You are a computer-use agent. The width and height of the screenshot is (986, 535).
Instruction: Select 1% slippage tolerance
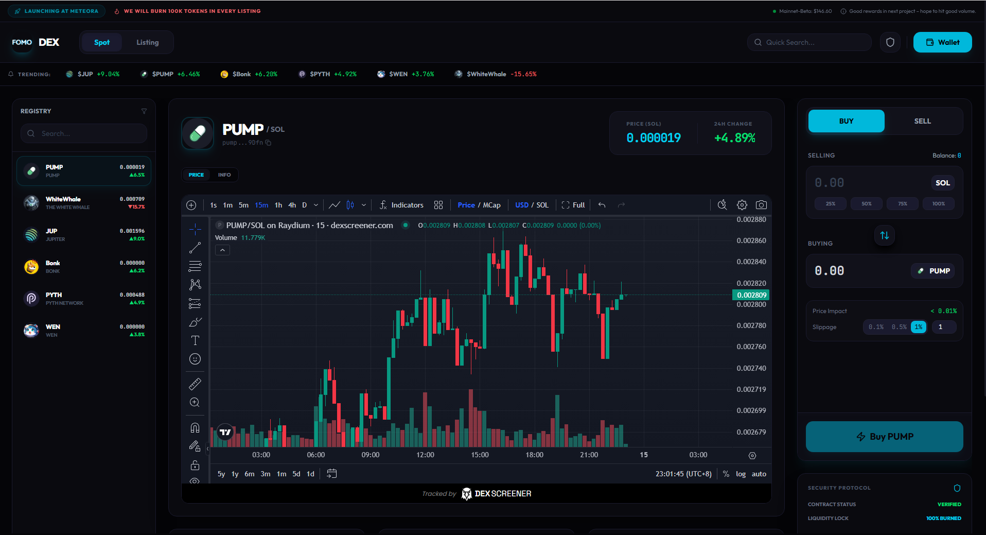pyautogui.click(x=919, y=327)
